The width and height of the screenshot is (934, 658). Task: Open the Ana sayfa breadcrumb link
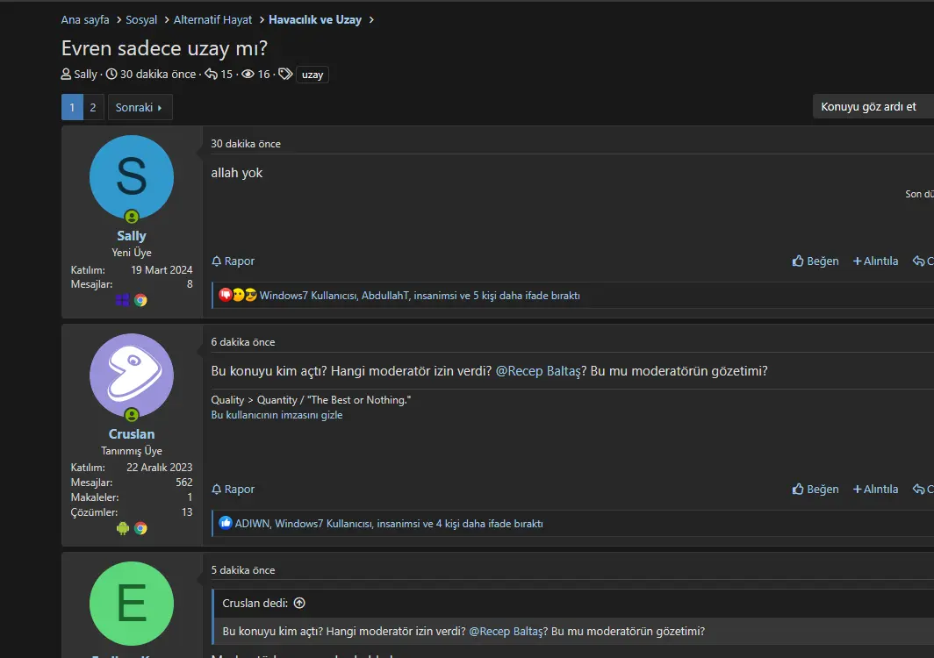tap(85, 19)
